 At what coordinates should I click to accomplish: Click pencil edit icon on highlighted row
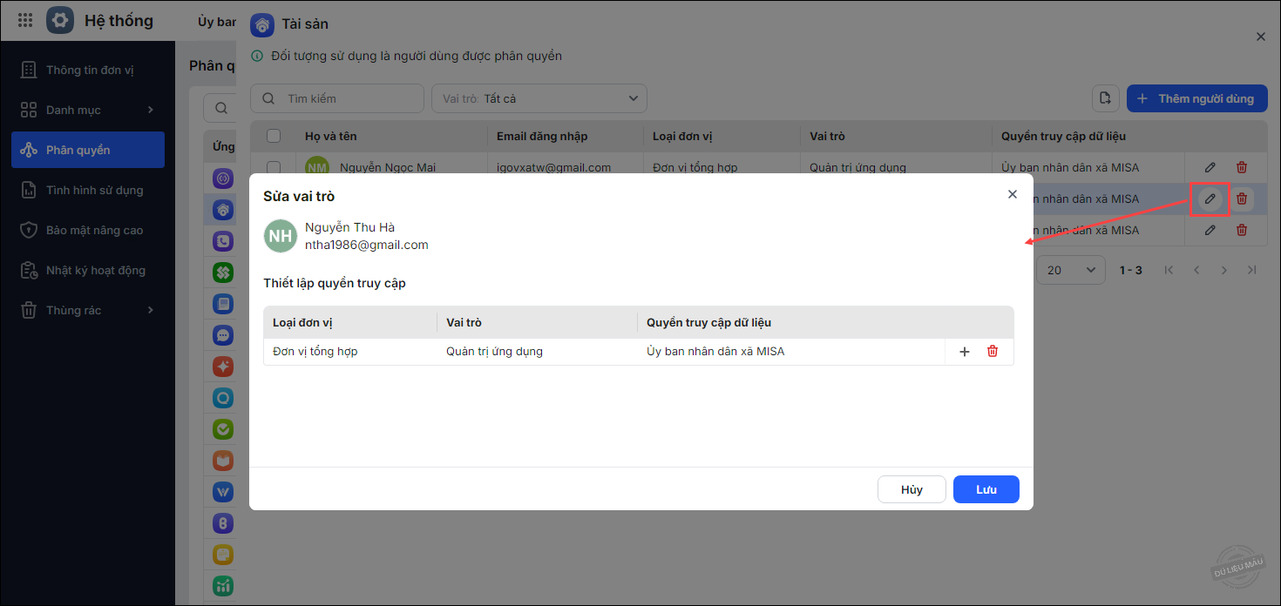point(1210,199)
